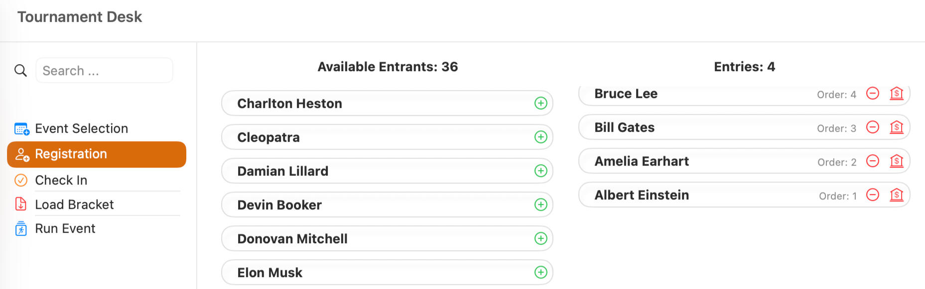Click the Search input field
The height and width of the screenshot is (289, 925).
tap(105, 71)
